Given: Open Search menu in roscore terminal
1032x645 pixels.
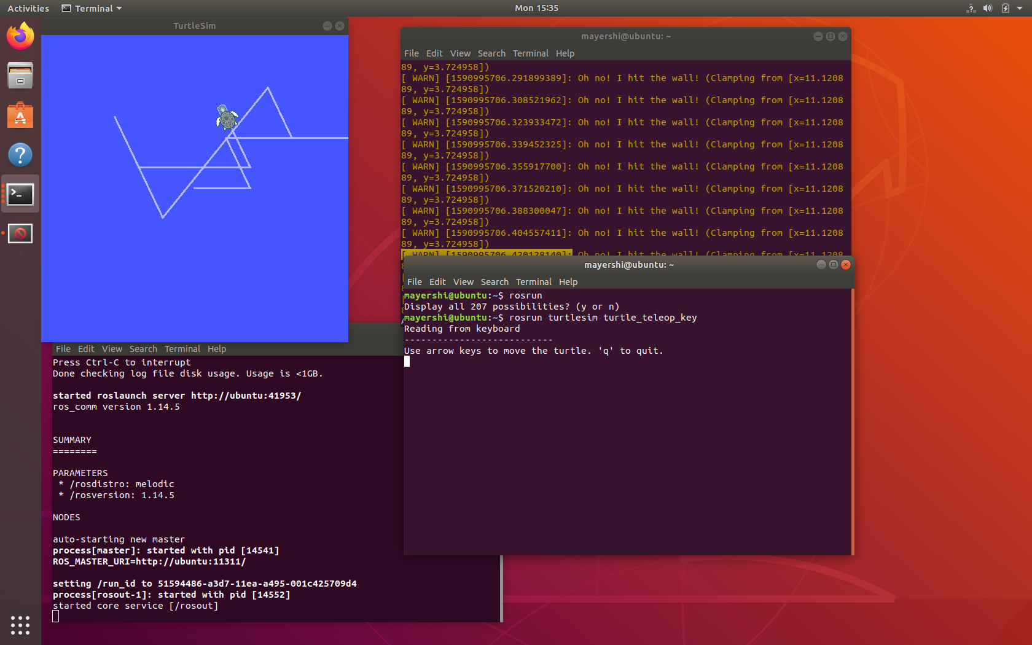Looking at the screenshot, I should tap(143, 349).
